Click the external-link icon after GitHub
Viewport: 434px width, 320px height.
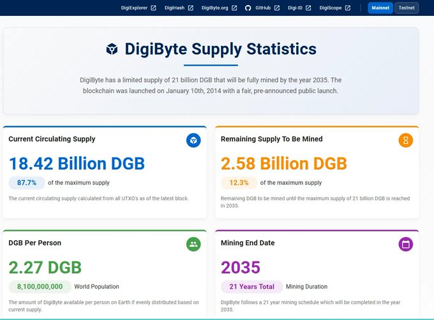[x=277, y=8]
